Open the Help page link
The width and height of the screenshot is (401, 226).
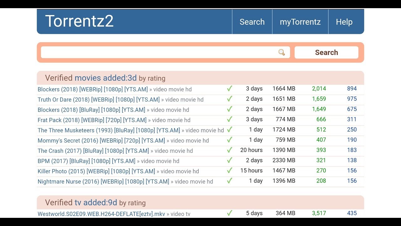[344, 22]
